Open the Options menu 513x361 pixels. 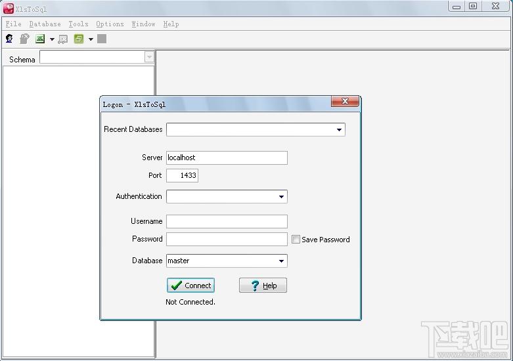(110, 24)
